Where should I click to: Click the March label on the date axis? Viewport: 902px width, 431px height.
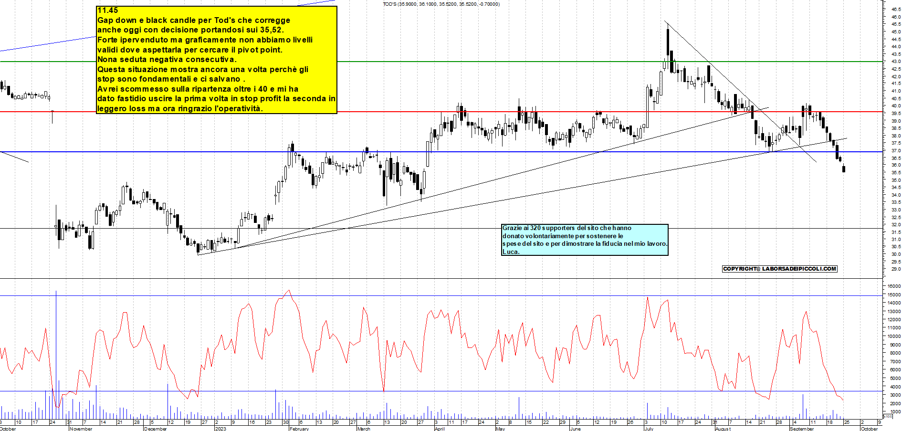coord(364,429)
